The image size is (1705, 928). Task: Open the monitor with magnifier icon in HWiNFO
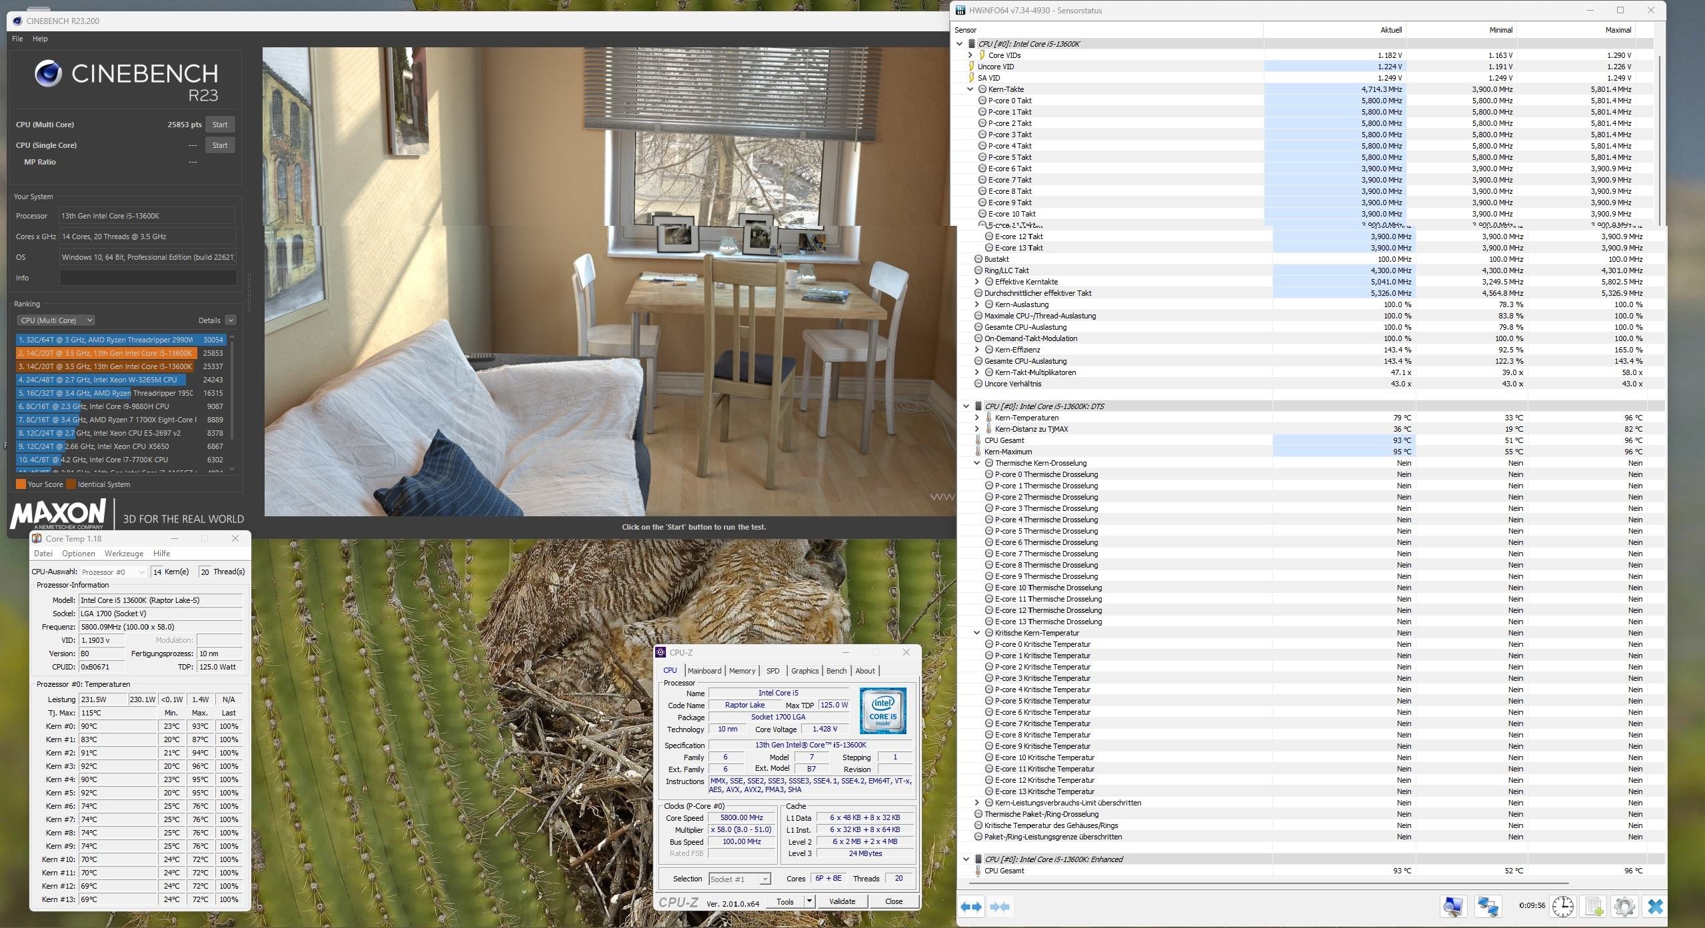coord(1453,906)
